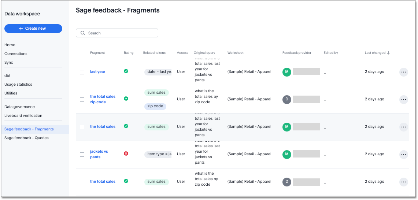This screenshot has height=200, width=418.
Task: Open Connections in the sidebar
Action: point(16,53)
